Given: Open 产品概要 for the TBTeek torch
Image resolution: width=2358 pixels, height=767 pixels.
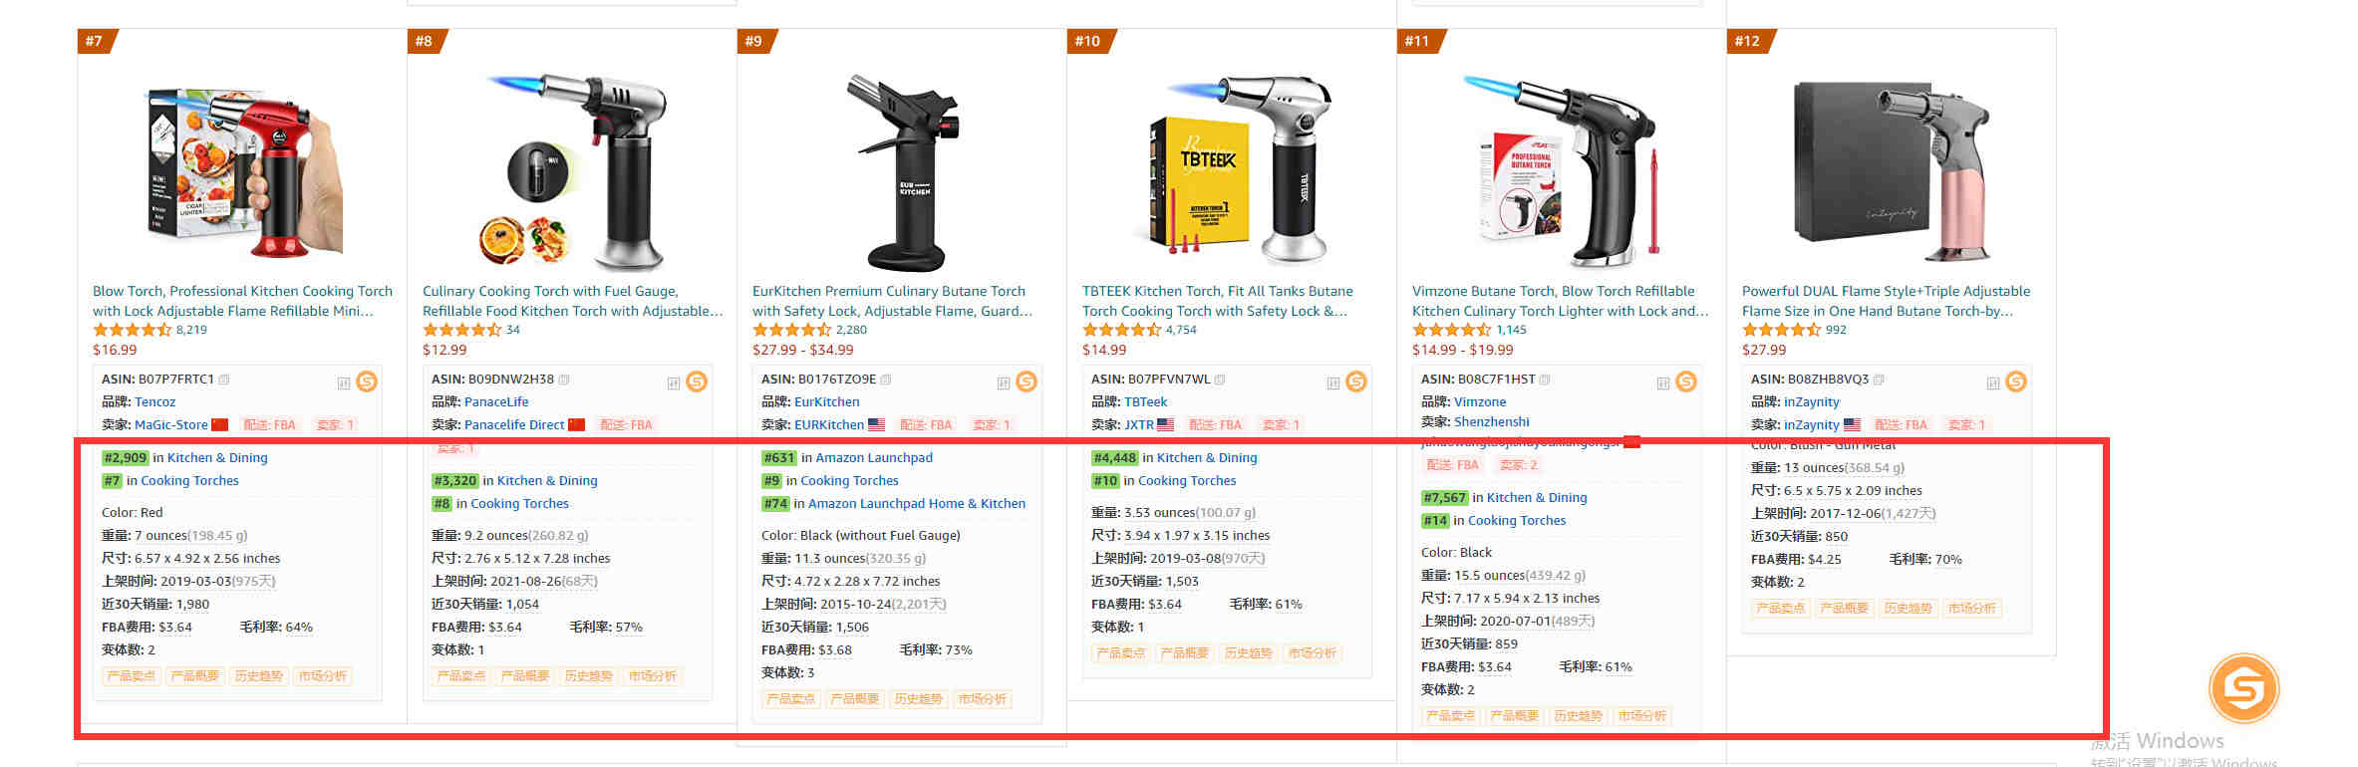Looking at the screenshot, I should pos(1185,653).
